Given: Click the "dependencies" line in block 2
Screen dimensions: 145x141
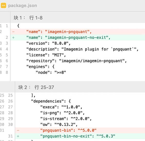Looking at the screenshot, I should [x=51, y=101].
